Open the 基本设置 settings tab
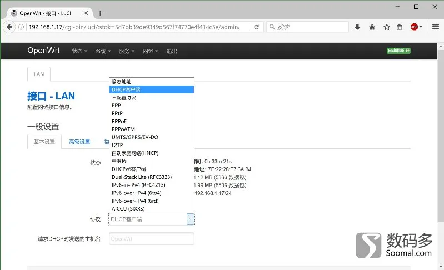444x270 pixels. coord(44,142)
